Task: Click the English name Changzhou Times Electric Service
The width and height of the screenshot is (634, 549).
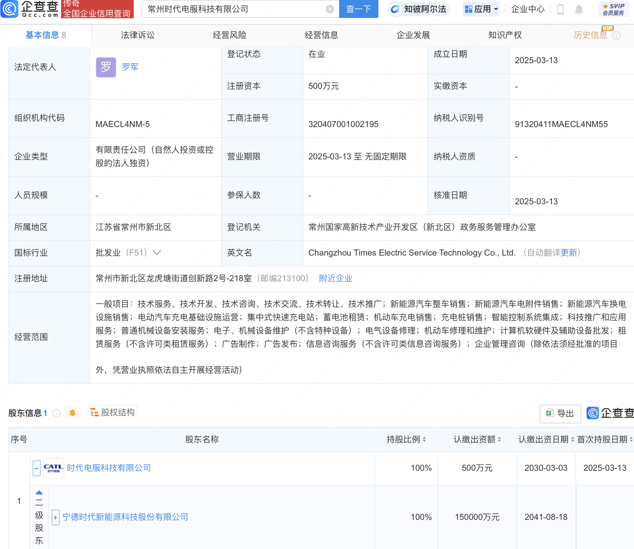Action: (x=412, y=253)
